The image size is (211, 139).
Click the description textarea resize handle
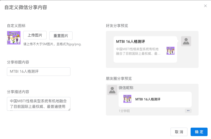69,109
